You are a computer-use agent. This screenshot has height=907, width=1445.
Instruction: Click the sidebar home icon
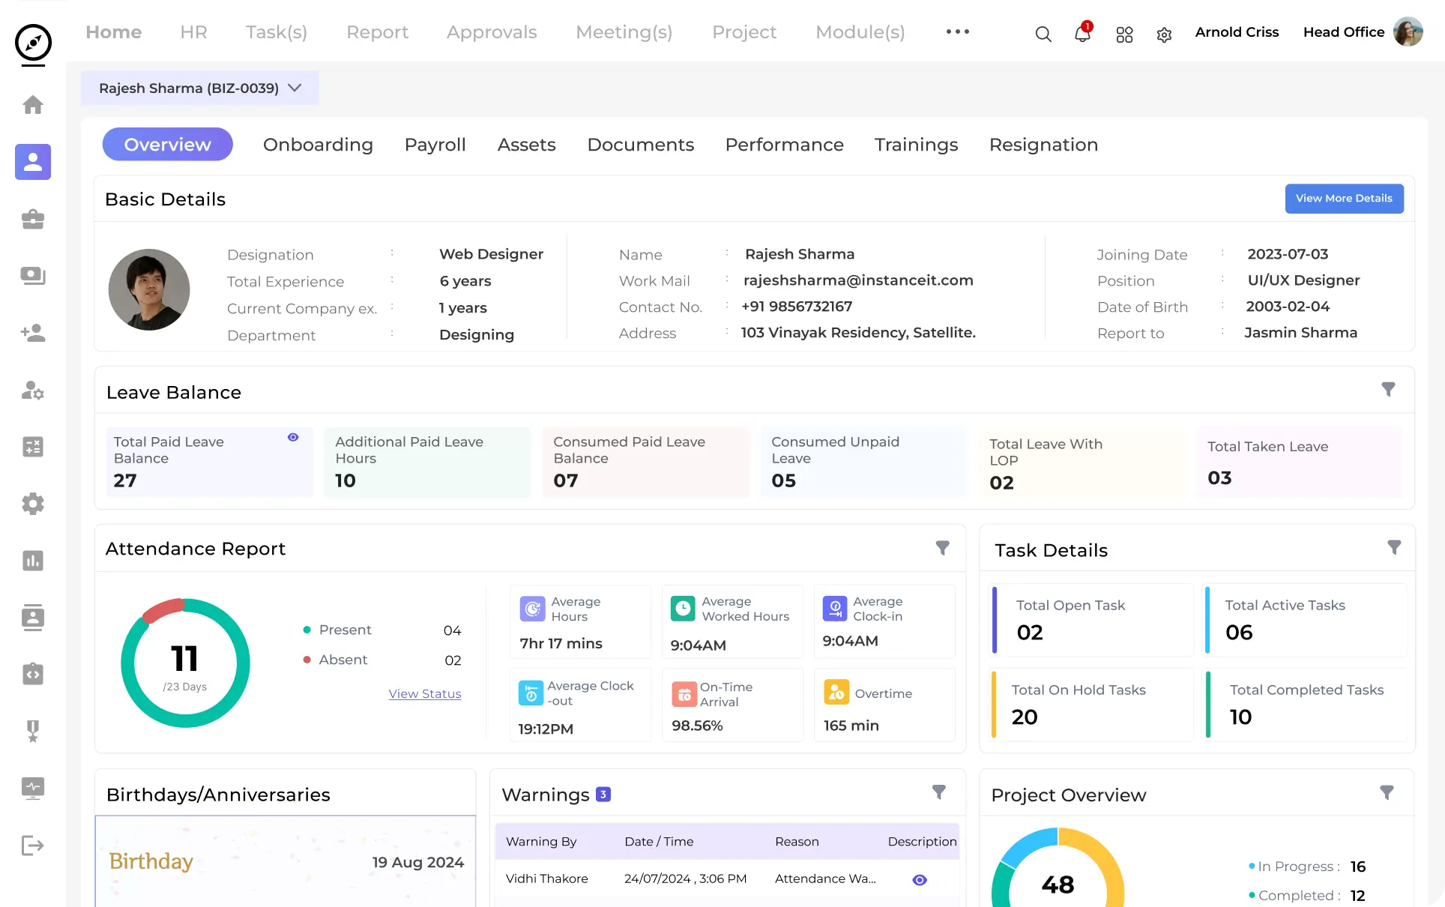(33, 105)
